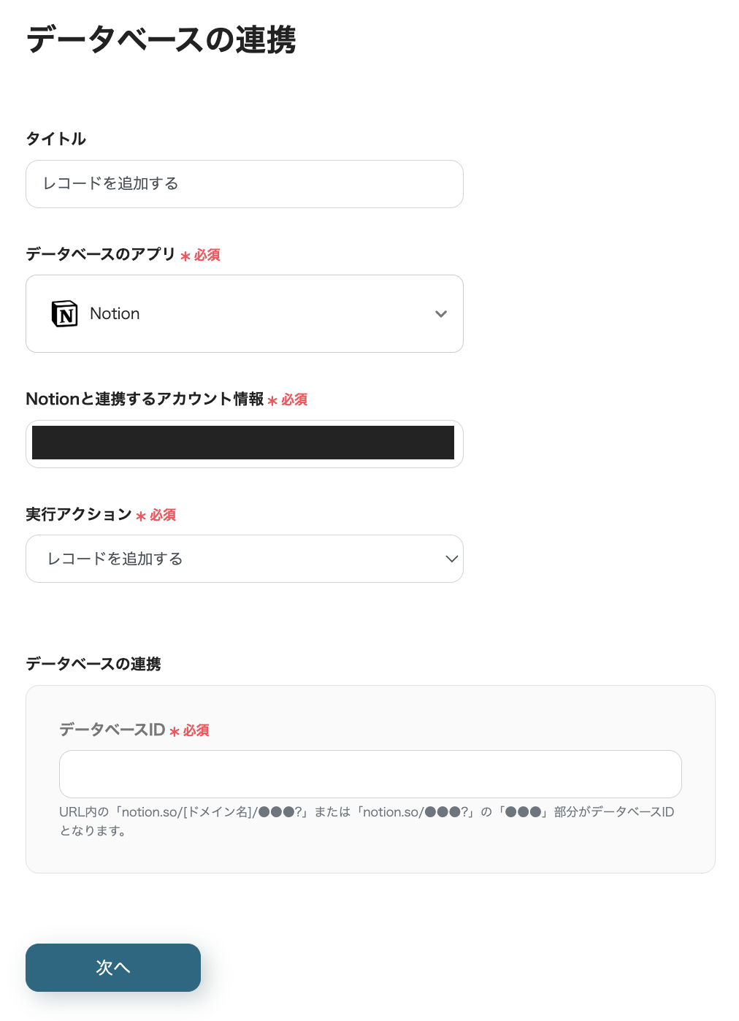739x1021 pixels.
Task: Click the chevron in the Notion app selector
Action: (x=441, y=314)
